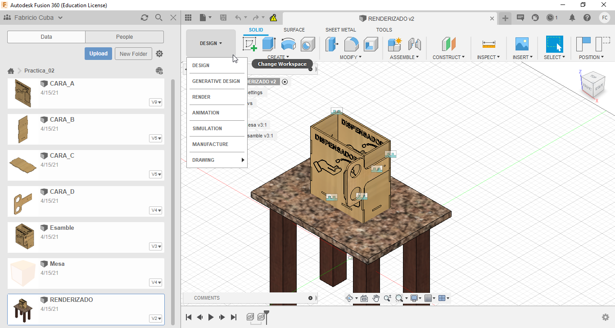This screenshot has height=328, width=615.
Task: Select the Revolve tool in toolbar
Action: [288, 44]
